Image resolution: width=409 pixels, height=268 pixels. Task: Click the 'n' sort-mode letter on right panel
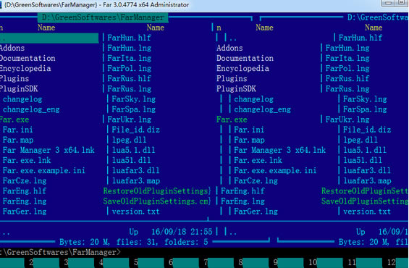click(219, 28)
